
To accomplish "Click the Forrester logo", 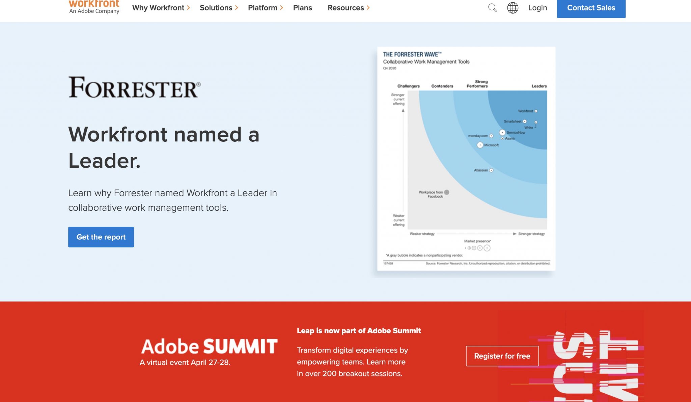I will pyautogui.click(x=134, y=87).
